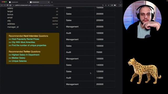Select the 220000 salary cell

pos(105,20)
